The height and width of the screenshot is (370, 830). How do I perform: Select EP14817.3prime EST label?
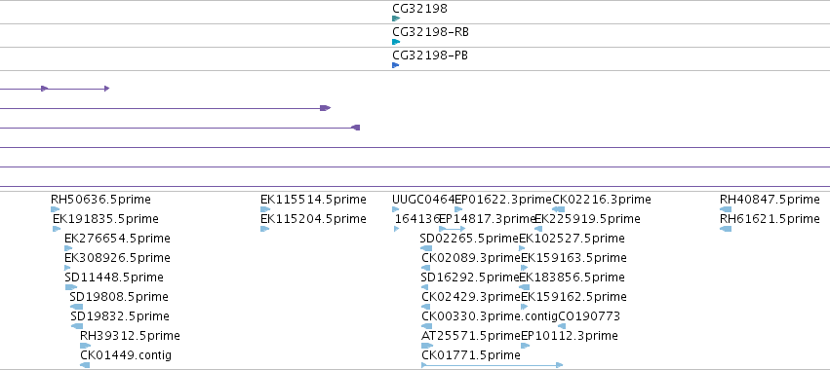click(488, 219)
